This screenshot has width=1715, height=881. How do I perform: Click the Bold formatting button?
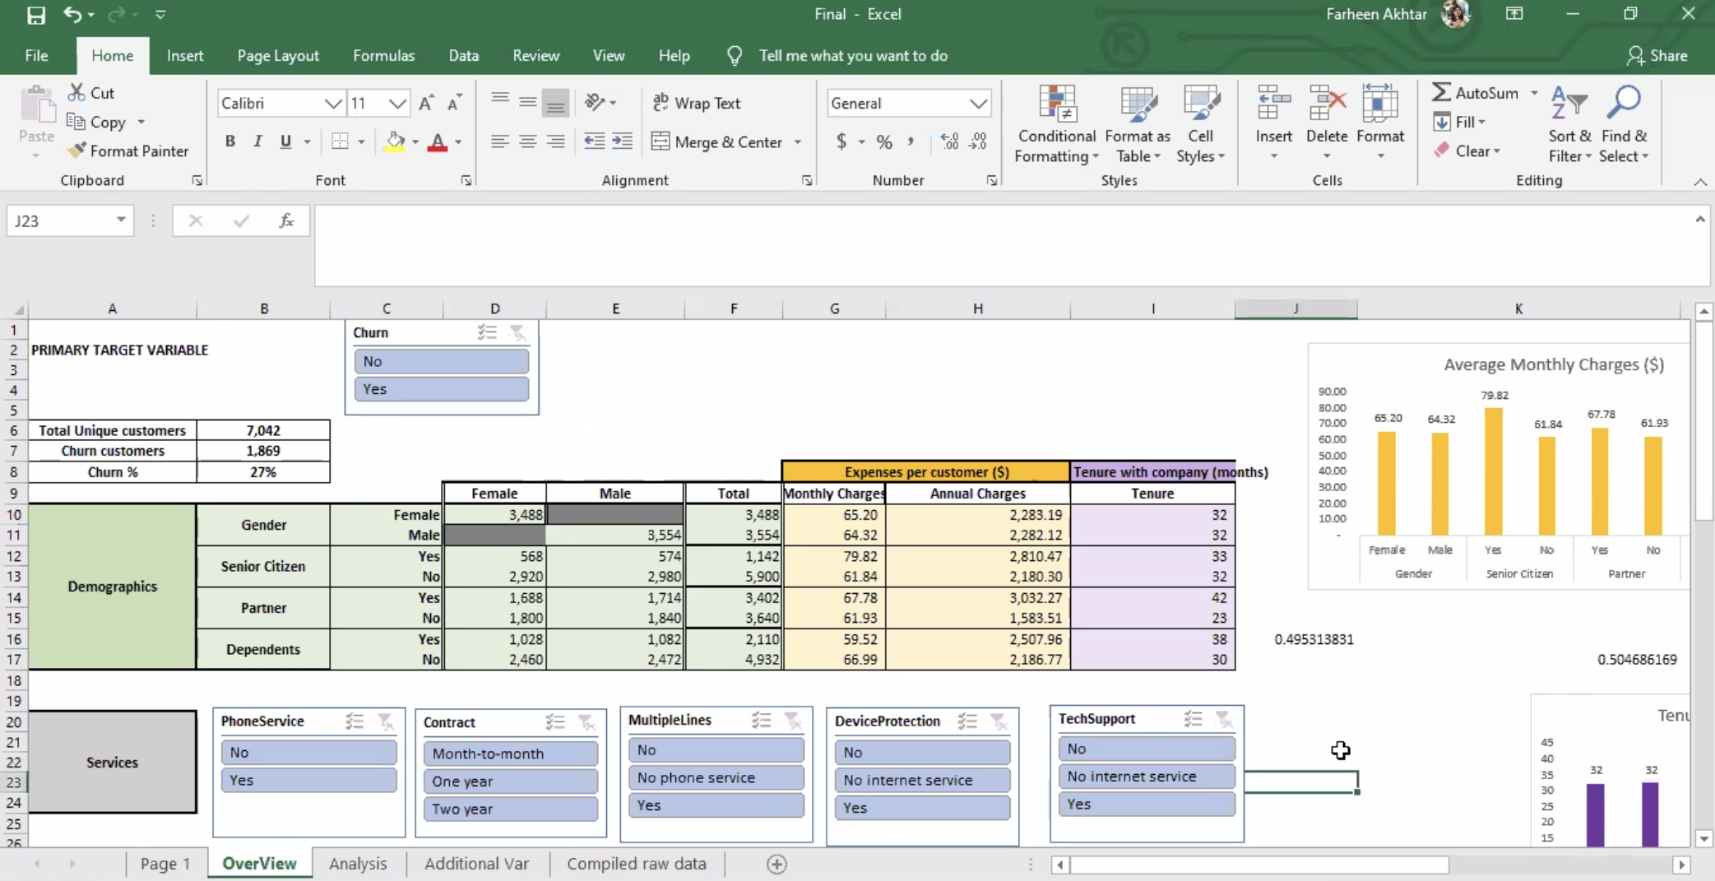click(230, 141)
